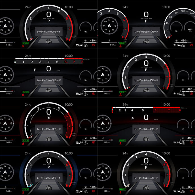Click レーダークルーズモード banner in gray bar-tachometer cluster

point(49,80)
